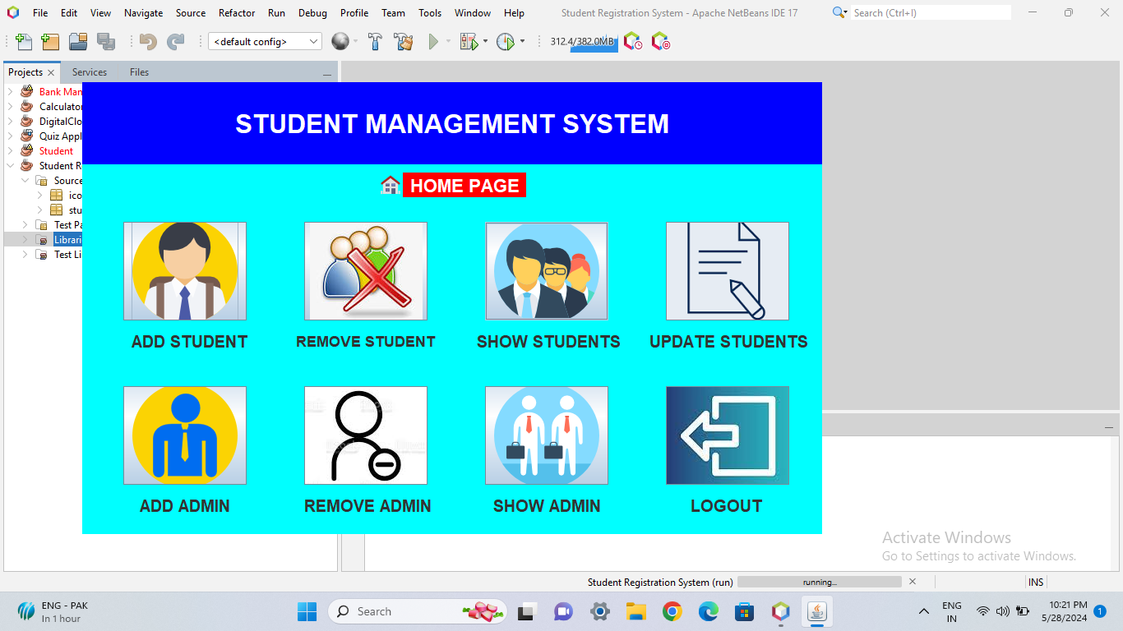Click the Remove Student crossed-users icon
Screen dimensions: 1123x631
tap(366, 271)
